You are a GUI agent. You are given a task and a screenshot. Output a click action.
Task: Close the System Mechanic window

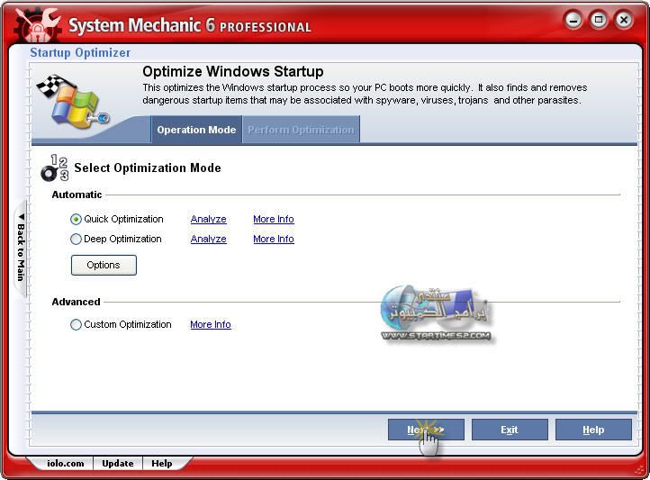click(x=624, y=20)
